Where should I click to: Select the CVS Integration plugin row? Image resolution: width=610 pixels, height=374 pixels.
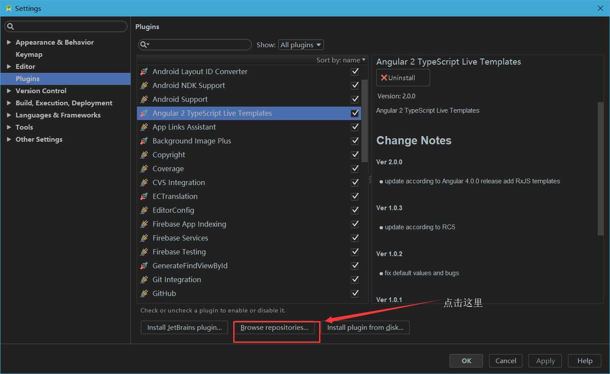coord(249,182)
